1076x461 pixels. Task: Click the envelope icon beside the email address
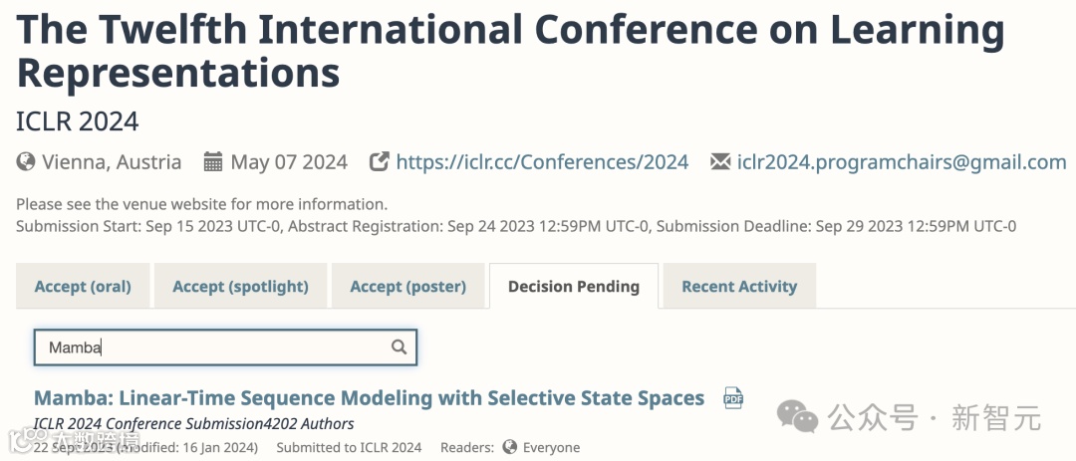[720, 162]
